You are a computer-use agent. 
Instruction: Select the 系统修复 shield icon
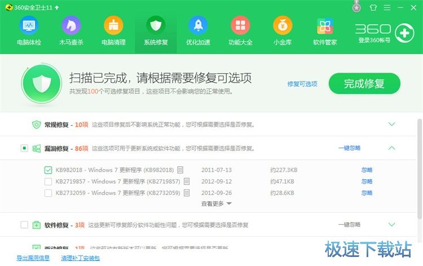(x=156, y=25)
